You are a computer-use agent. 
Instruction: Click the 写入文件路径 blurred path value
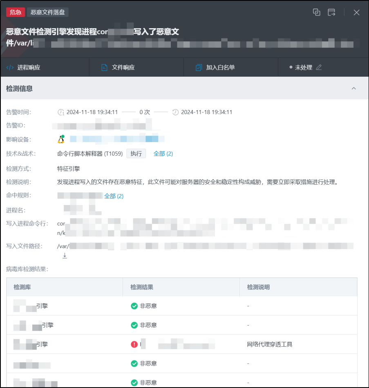205,246
